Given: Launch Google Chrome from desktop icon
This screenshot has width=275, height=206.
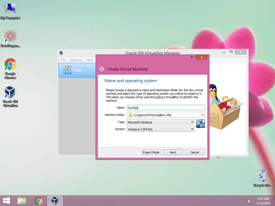Looking at the screenshot, I should tap(10, 68).
